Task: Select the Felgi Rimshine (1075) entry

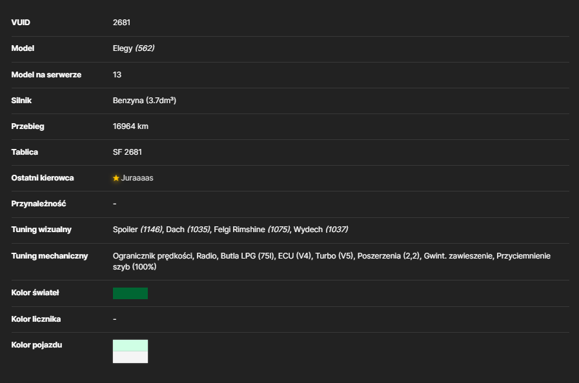Action: tap(252, 230)
